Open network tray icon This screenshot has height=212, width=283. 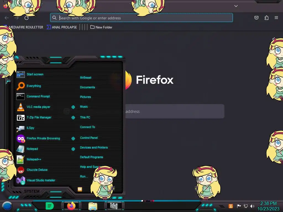click(x=246, y=206)
